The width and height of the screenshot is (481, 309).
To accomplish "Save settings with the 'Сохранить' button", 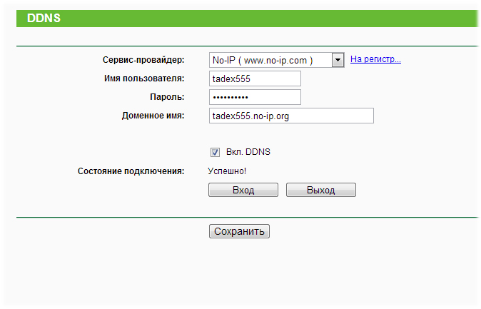I will pos(239,231).
